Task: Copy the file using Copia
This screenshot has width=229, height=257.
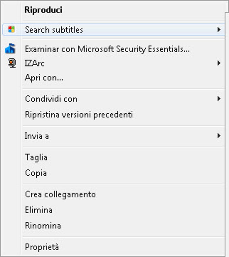Action: 36,173
